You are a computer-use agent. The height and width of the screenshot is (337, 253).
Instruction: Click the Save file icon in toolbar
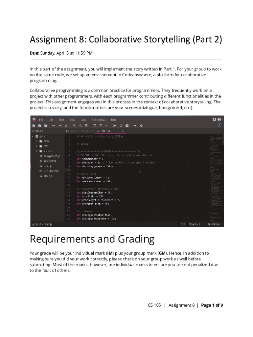(39, 125)
